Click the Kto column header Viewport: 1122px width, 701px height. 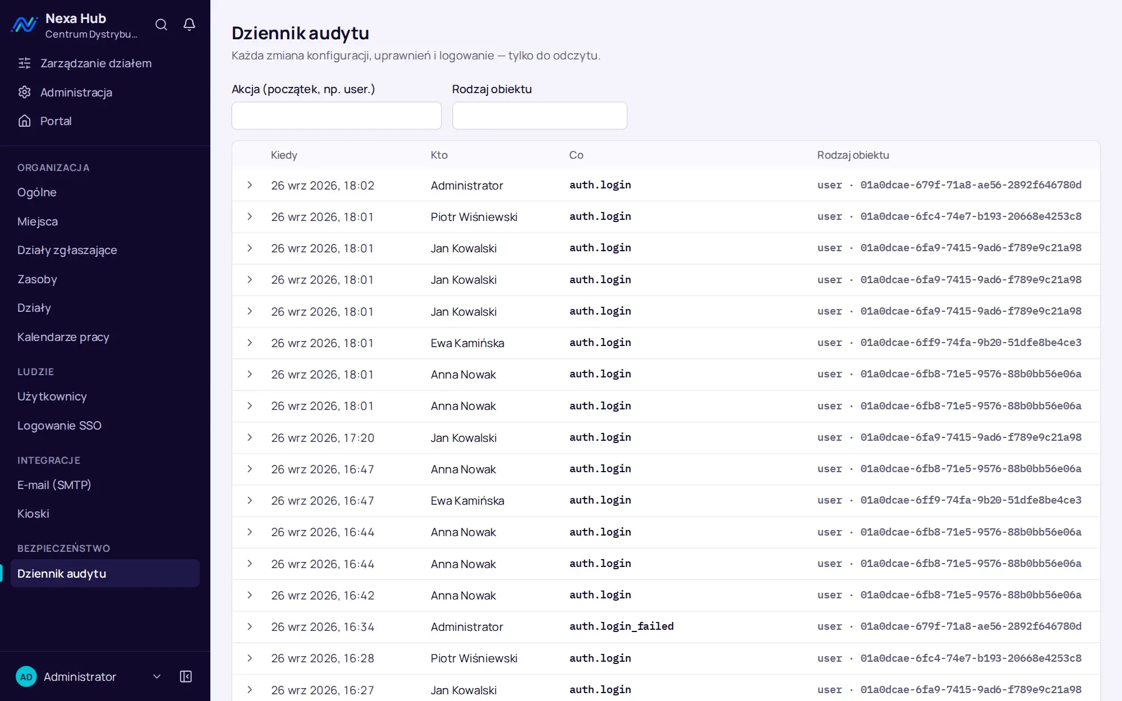[439, 155]
